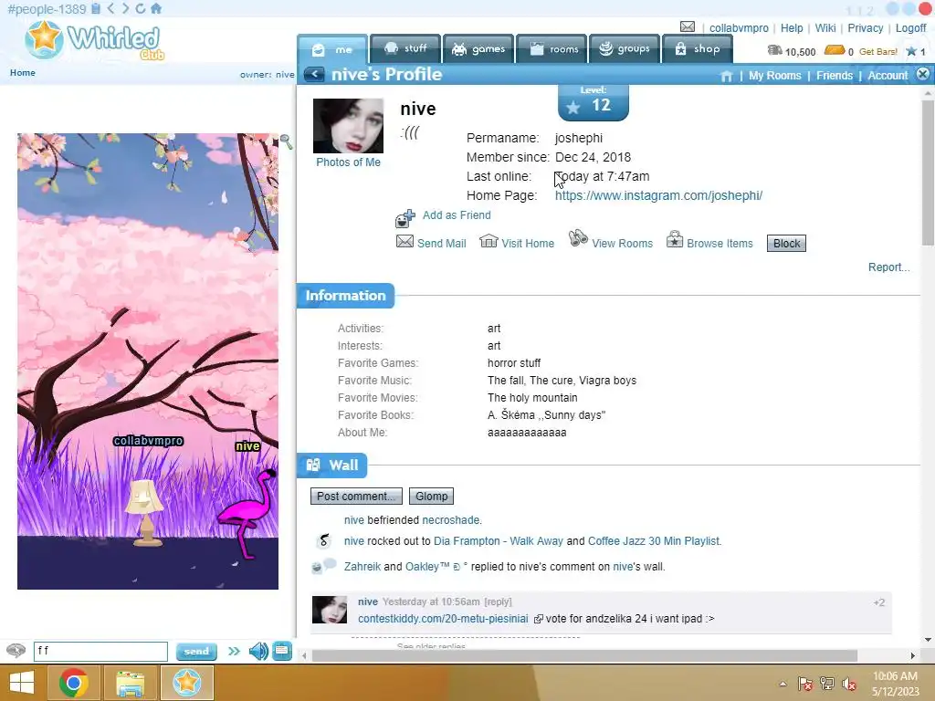Click the lamp avatar in room
935x701 pixels.
click(x=143, y=512)
